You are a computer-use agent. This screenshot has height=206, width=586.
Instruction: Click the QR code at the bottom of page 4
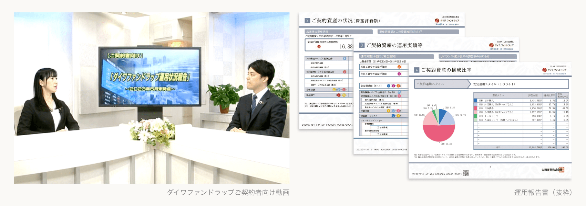point(466,173)
